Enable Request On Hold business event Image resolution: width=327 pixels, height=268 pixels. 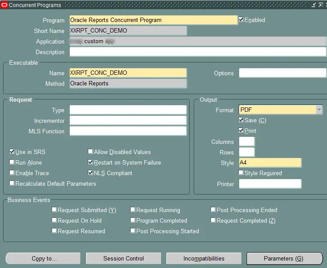pos(54,220)
